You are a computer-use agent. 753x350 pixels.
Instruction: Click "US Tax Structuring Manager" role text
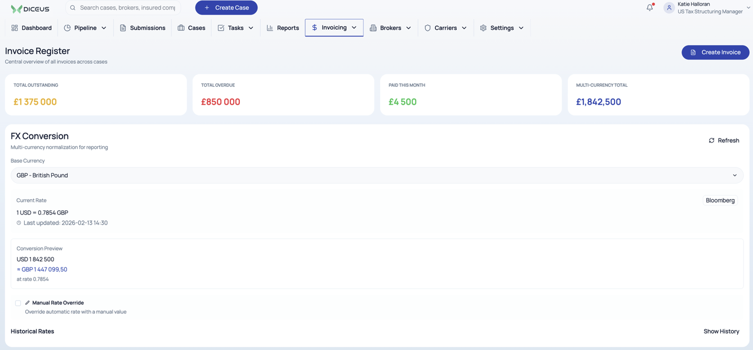click(710, 12)
